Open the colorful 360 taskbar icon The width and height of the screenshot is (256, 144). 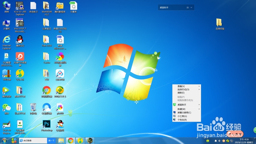(x=14, y=141)
